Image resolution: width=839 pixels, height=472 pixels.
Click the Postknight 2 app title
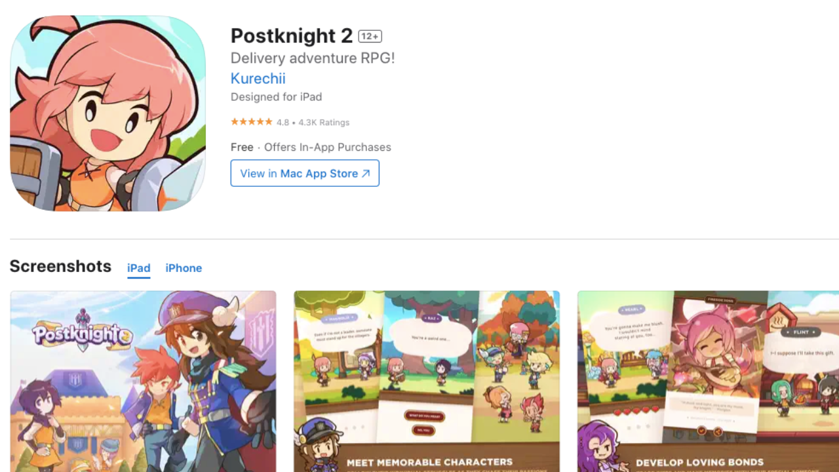[x=292, y=35]
